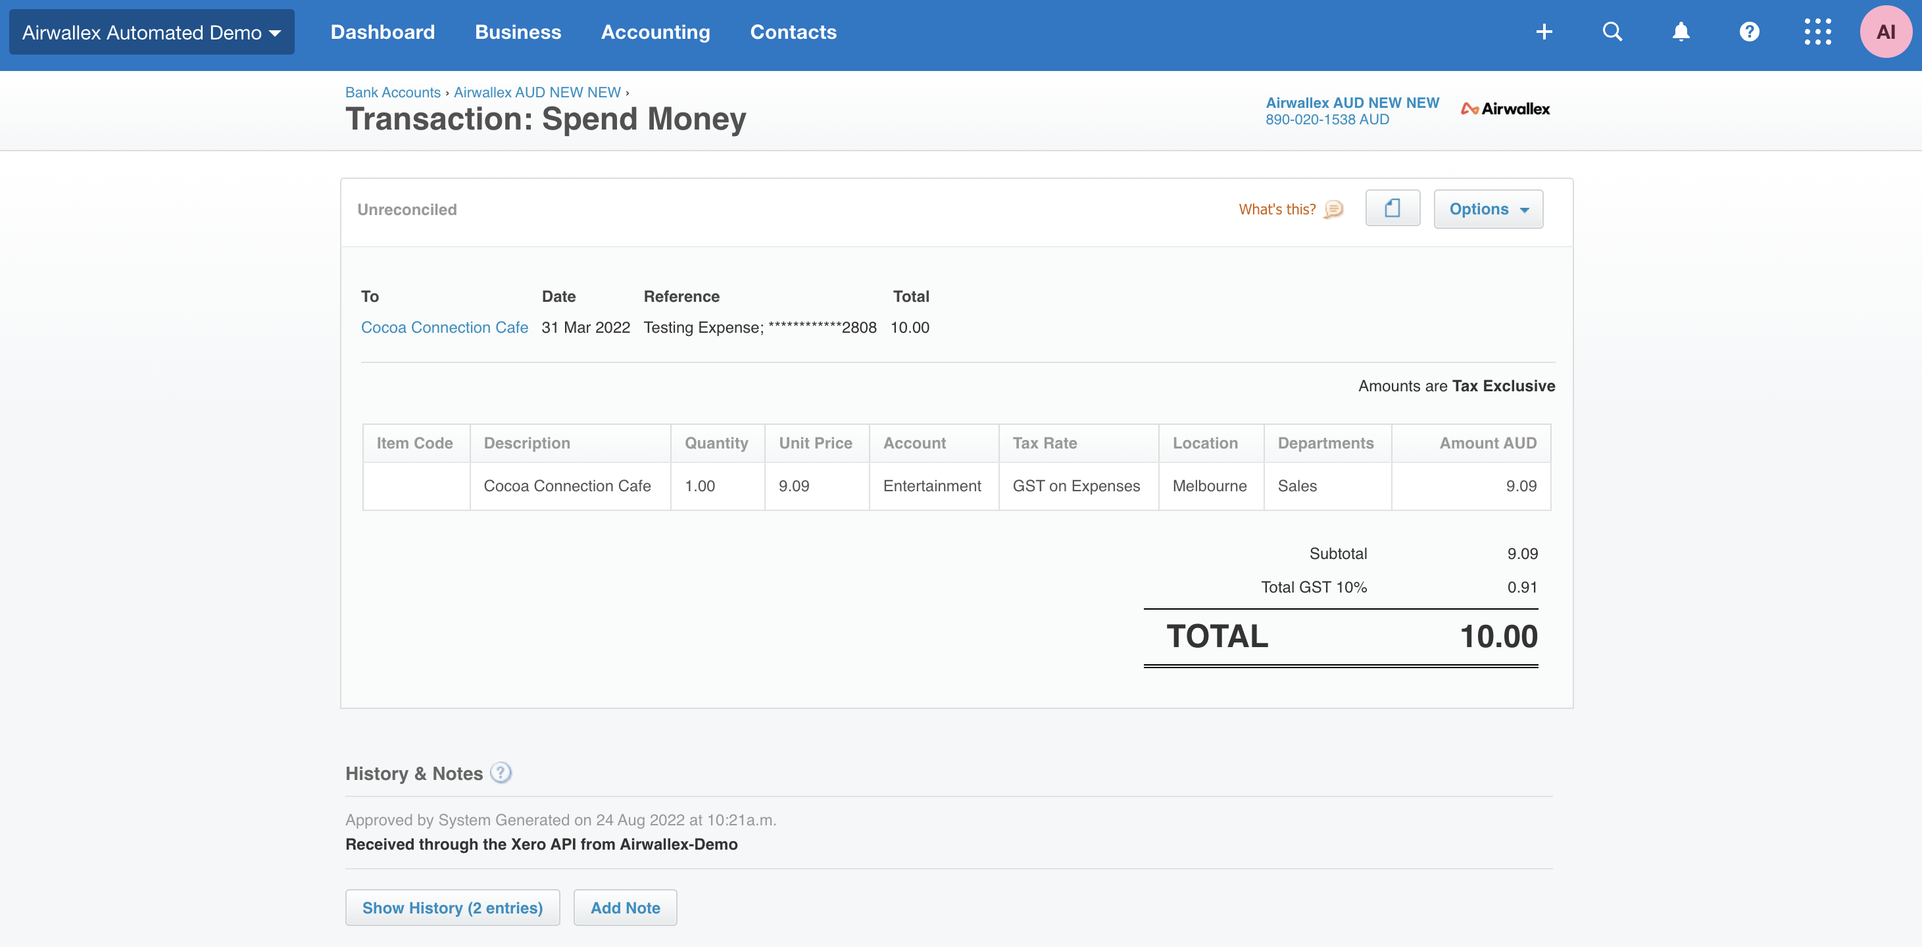Open the app launcher grid icon
Image resolution: width=1922 pixels, height=947 pixels.
1817,32
